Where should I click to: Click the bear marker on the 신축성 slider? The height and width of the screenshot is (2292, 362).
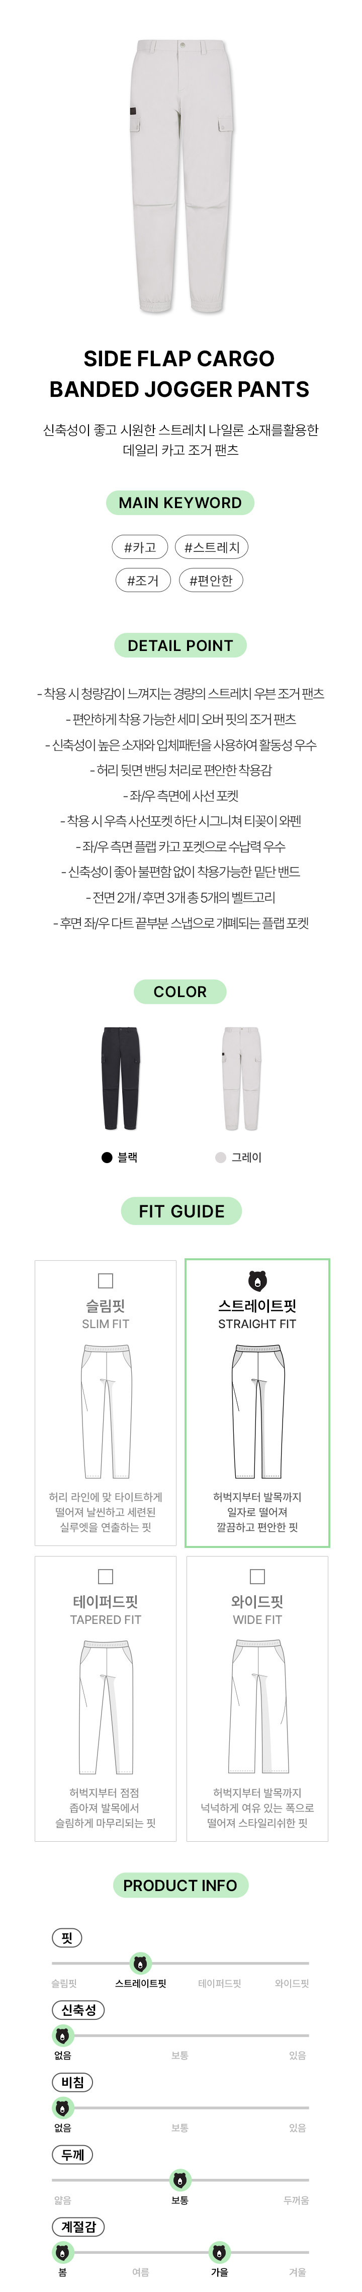click(x=62, y=2035)
